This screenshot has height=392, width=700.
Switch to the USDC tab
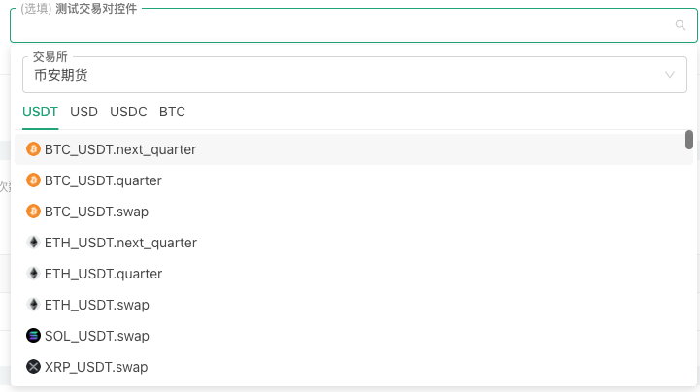128,112
